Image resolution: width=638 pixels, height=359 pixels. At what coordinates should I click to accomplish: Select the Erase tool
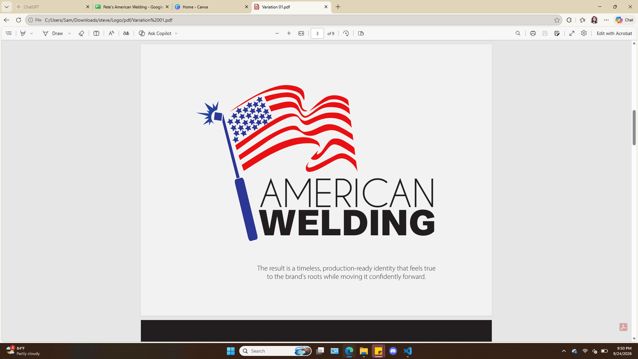click(81, 33)
